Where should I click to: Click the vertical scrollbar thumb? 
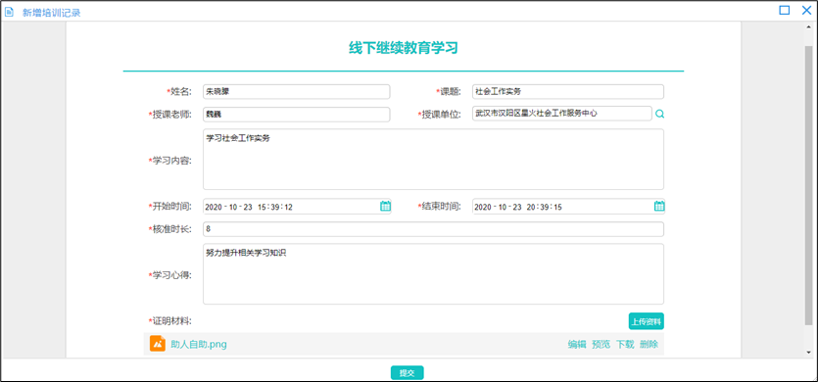tap(808, 185)
